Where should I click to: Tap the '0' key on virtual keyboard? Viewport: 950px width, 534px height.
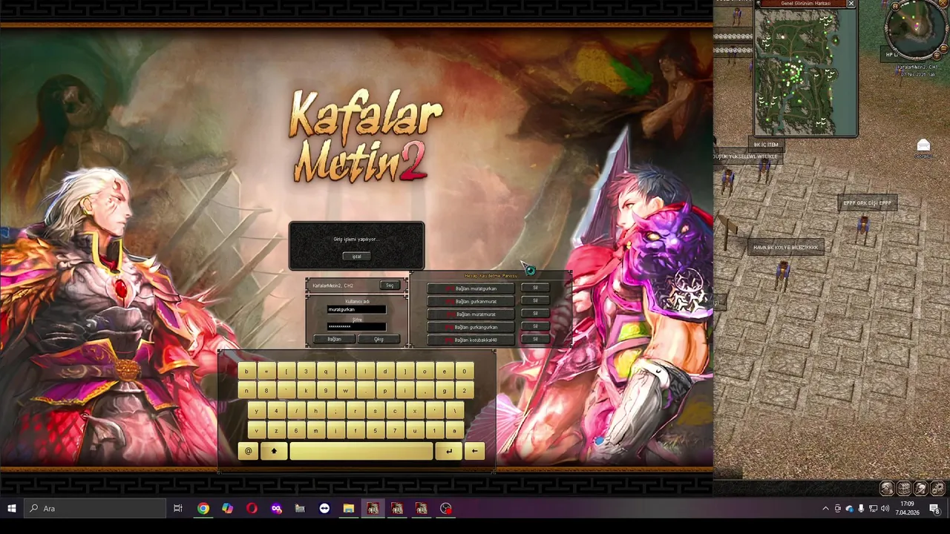coord(465,371)
